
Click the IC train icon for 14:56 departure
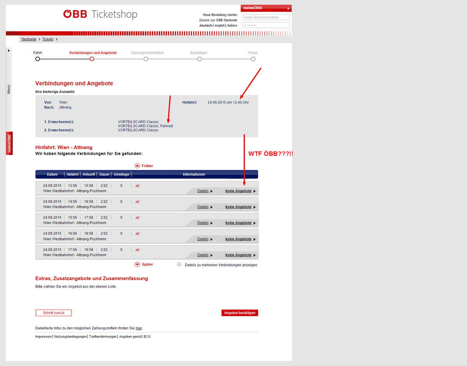(137, 202)
